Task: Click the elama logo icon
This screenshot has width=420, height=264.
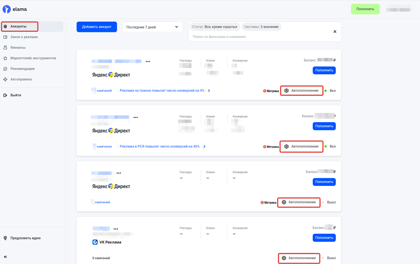Action: point(6,9)
